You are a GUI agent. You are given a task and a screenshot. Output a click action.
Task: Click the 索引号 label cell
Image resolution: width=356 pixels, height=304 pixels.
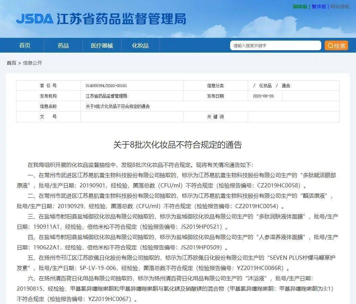pyautogui.click(x=48, y=86)
